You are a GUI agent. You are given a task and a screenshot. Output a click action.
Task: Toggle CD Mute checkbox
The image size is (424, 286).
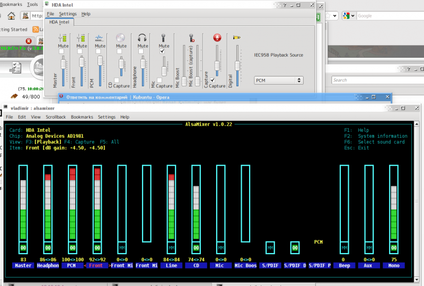point(119,51)
